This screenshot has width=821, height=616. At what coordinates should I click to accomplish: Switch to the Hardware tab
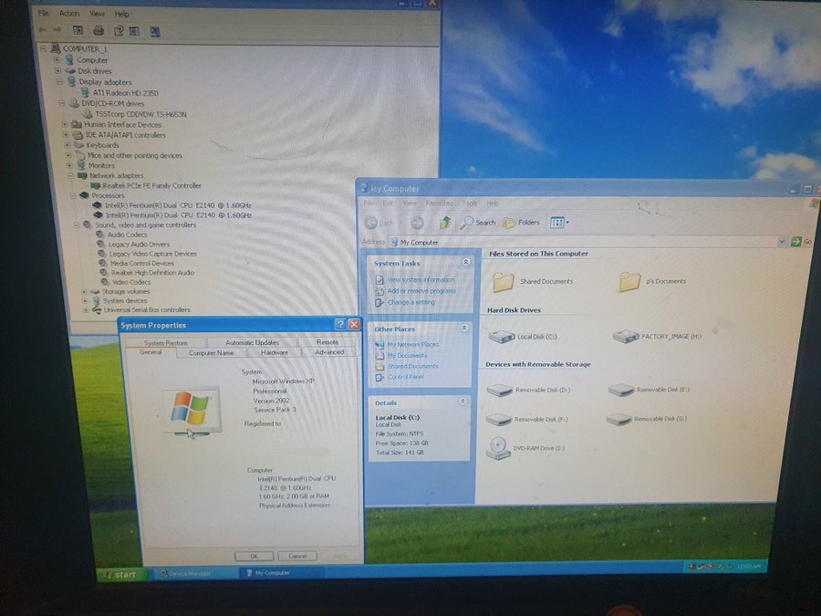pyautogui.click(x=274, y=352)
